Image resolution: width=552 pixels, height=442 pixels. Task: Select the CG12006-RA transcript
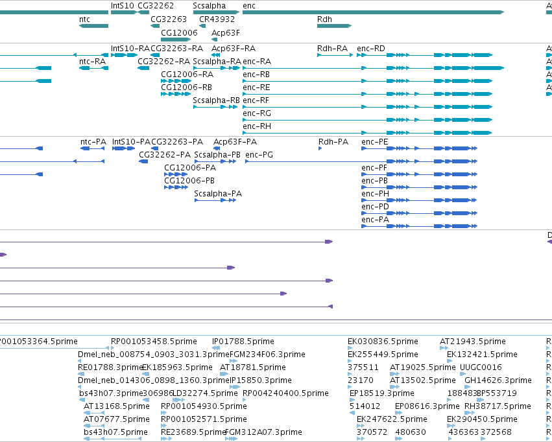coord(176,81)
